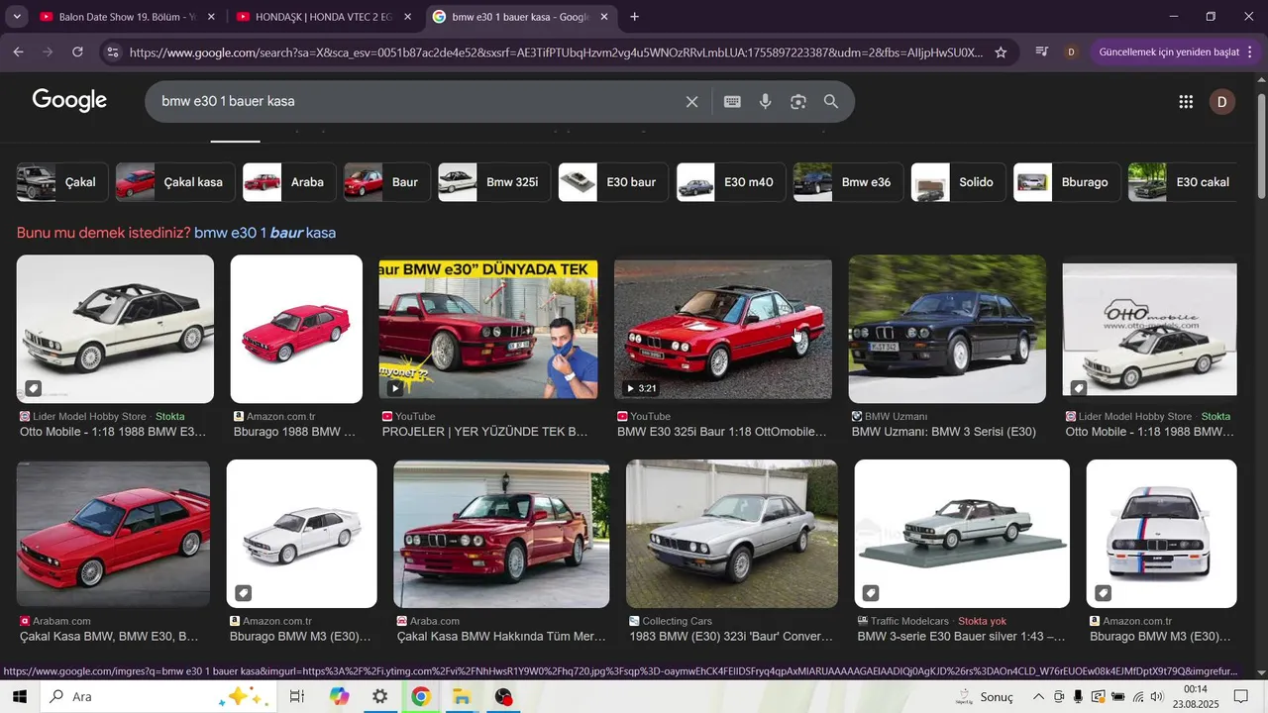Filter by Bburago chip
The height and width of the screenshot is (713, 1268).
point(1068,182)
